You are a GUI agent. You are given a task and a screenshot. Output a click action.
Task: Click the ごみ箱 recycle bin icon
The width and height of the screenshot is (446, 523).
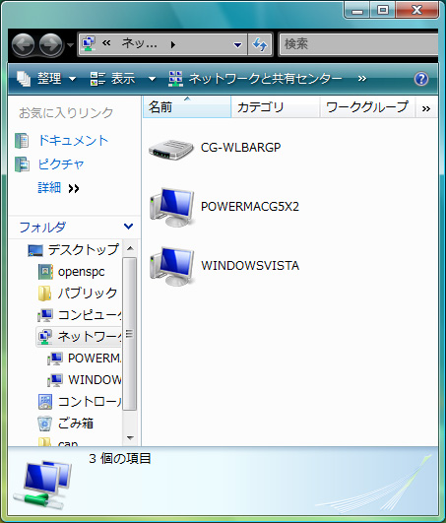[x=44, y=423]
